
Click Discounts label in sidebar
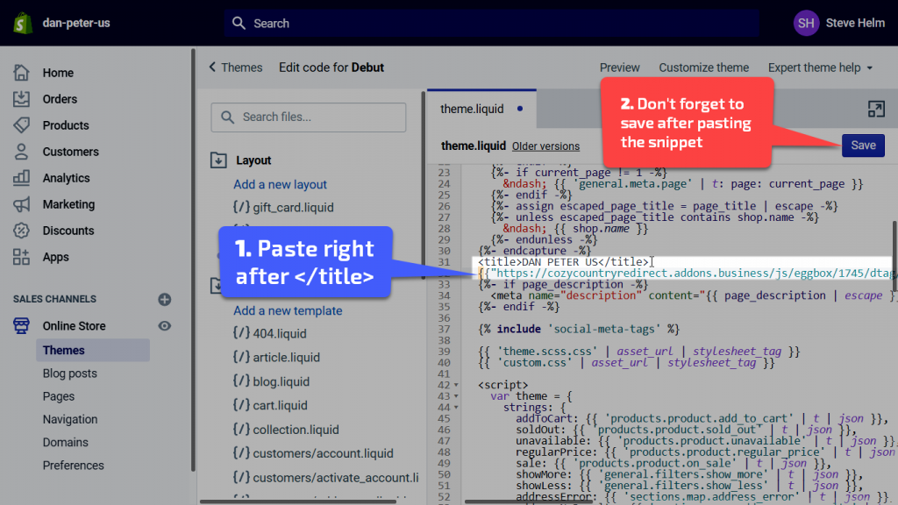coord(68,231)
